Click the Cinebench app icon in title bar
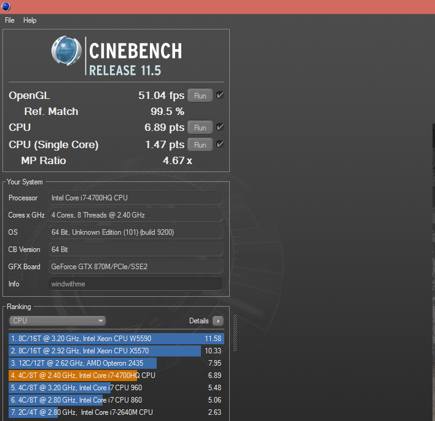Image resolution: width=435 pixels, height=421 pixels. 6,6
